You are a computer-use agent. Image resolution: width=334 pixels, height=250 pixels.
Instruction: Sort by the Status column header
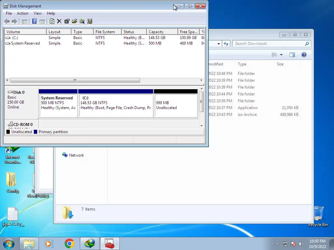134,32
